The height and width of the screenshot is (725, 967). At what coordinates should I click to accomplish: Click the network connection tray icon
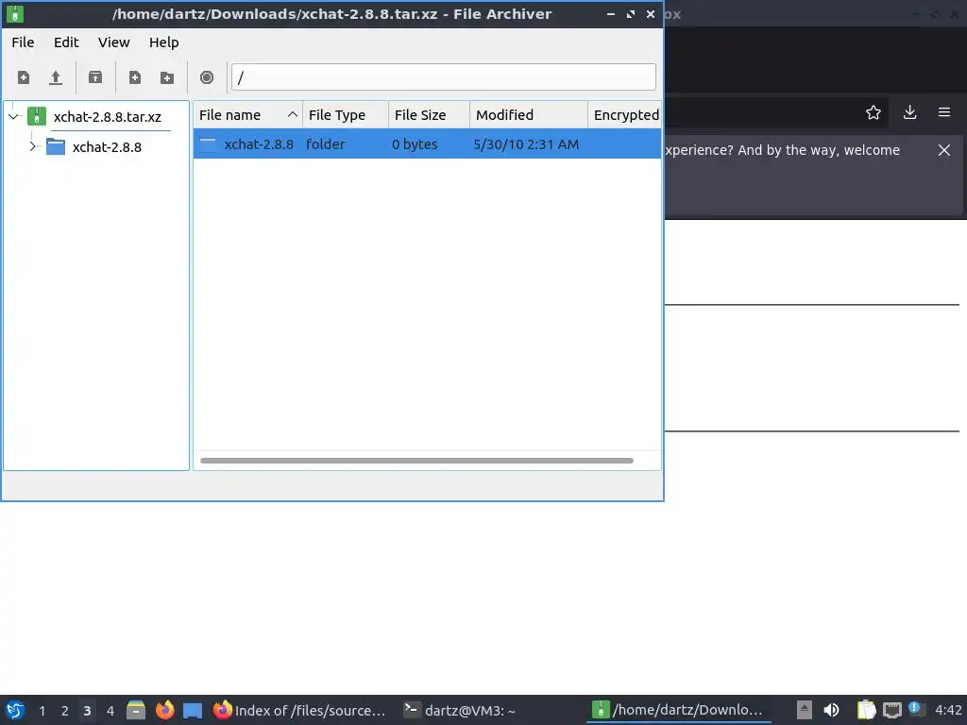tap(891, 710)
